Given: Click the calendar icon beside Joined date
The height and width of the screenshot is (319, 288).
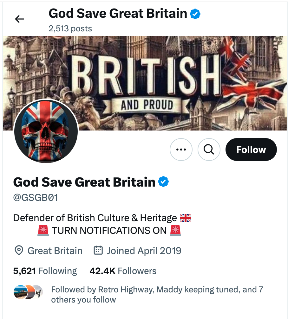Looking at the screenshot, I should click(98, 251).
